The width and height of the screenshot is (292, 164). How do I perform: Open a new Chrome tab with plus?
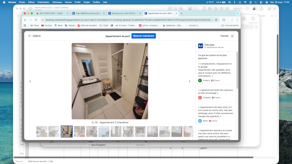click(x=182, y=13)
